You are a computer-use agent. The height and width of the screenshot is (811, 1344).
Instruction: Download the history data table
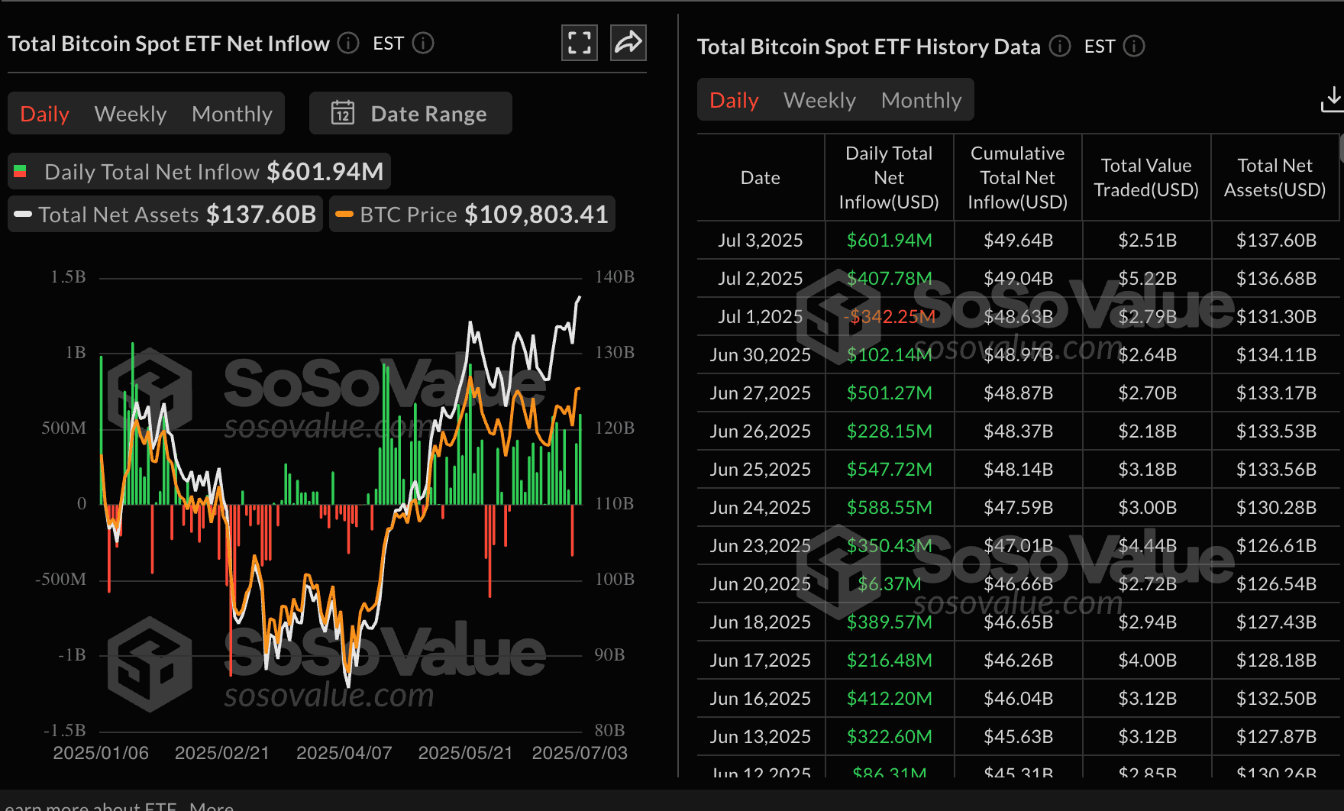point(1332,99)
